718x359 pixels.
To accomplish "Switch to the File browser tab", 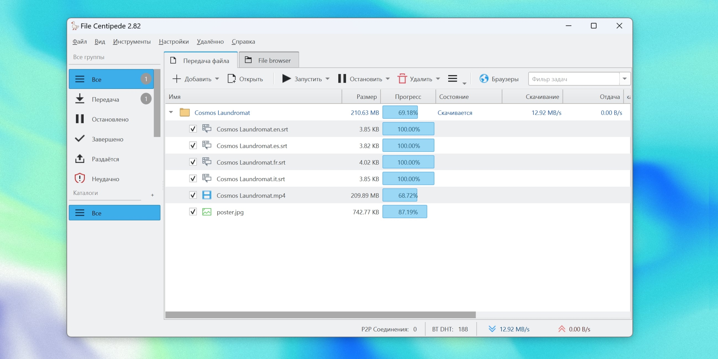I will pyautogui.click(x=269, y=60).
